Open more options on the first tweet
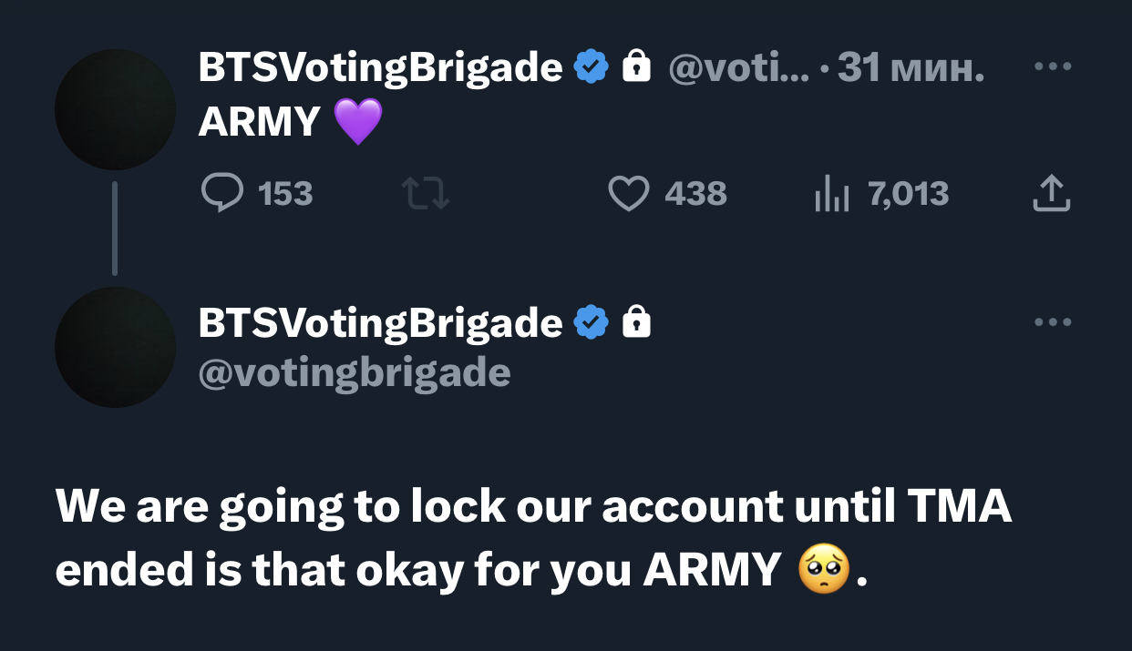The width and height of the screenshot is (1132, 651). [x=1053, y=66]
